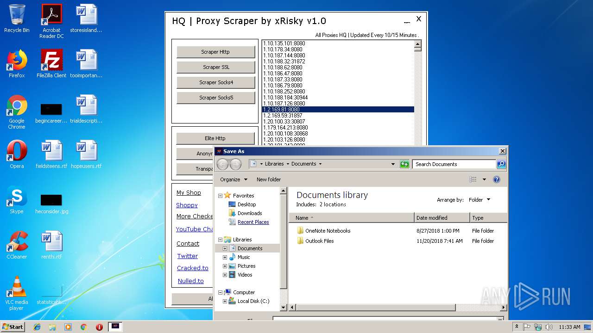Collapse the Favorites tree node
The image size is (593, 333).
[x=221, y=196]
